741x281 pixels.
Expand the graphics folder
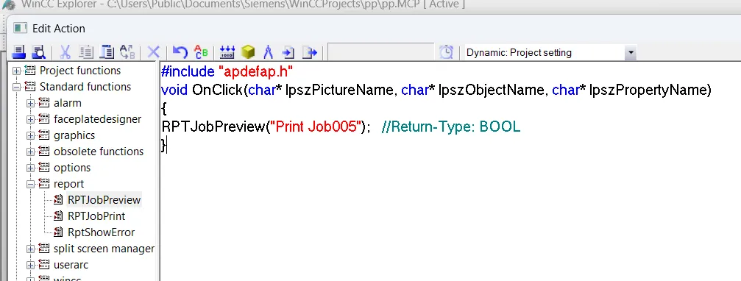coord(31,135)
